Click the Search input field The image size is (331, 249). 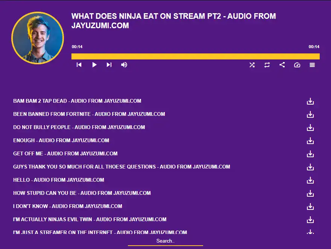coord(165,241)
